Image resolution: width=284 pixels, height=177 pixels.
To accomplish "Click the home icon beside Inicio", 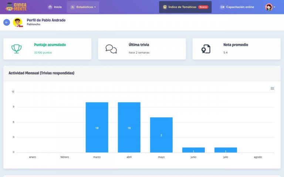I will pos(50,7).
